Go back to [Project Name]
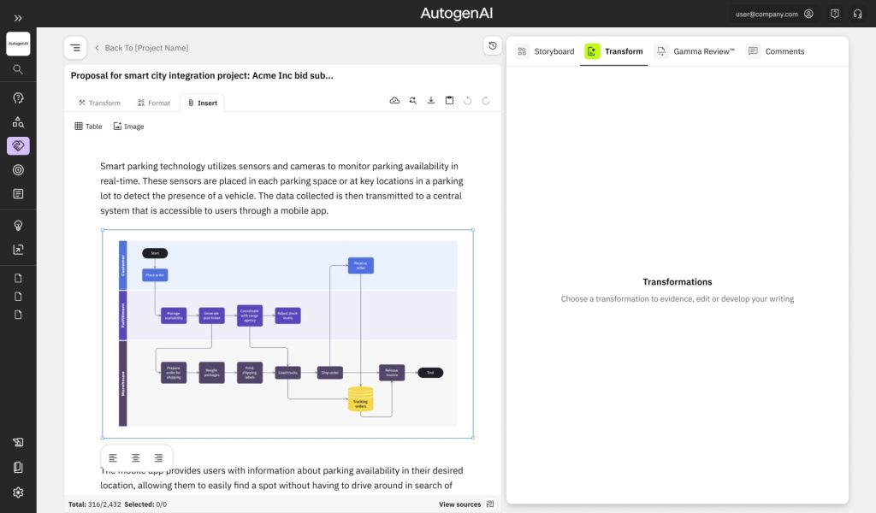Screen dimensions: 876x513 point(141,48)
